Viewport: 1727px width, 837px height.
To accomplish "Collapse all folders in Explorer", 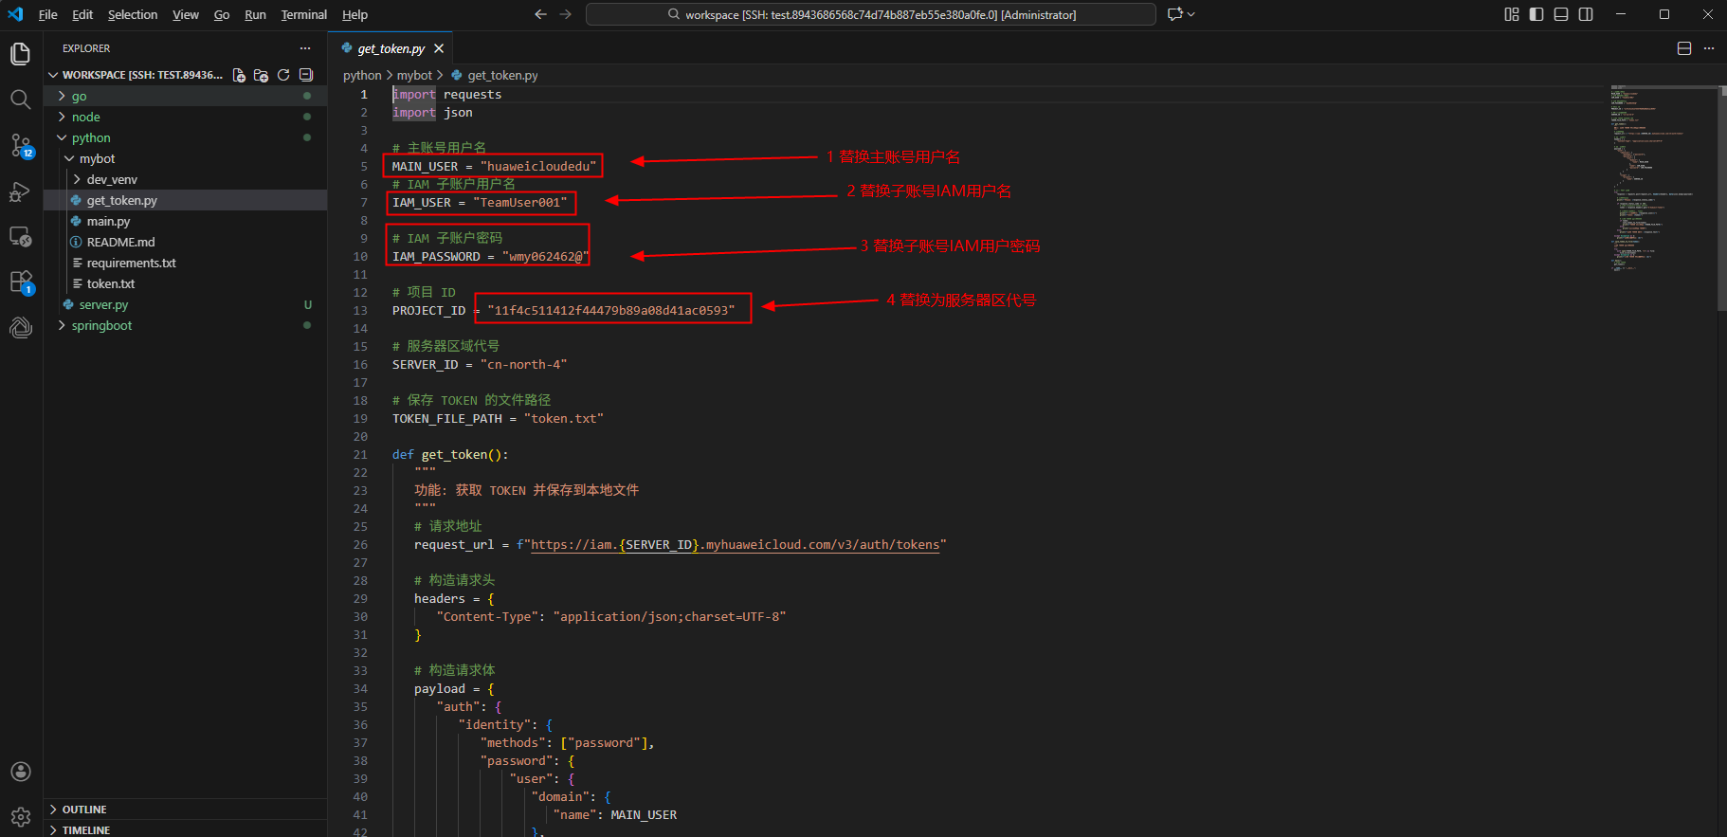I will coord(306,75).
